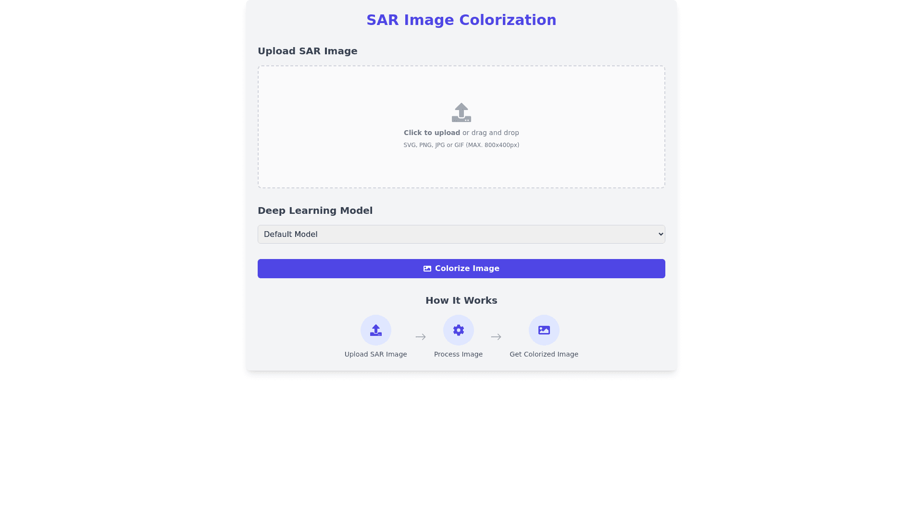Click 'Upload SAR Image' caption under step icon
This screenshot has width=923, height=519.
pyautogui.click(x=375, y=354)
